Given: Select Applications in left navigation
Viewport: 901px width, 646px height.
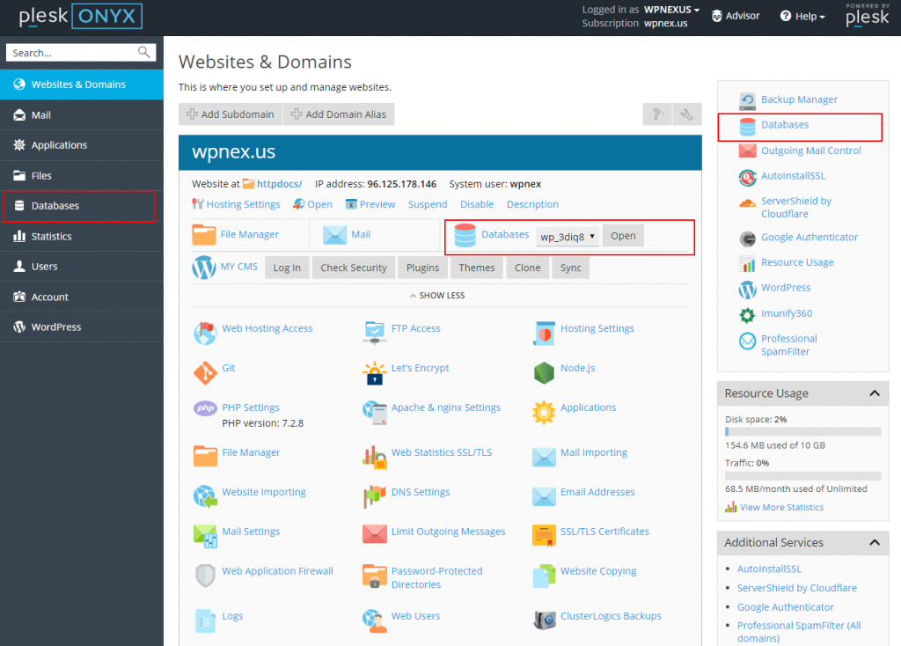Looking at the screenshot, I should 82,145.
